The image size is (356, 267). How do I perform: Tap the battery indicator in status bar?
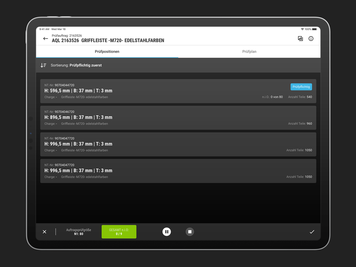(314, 29)
